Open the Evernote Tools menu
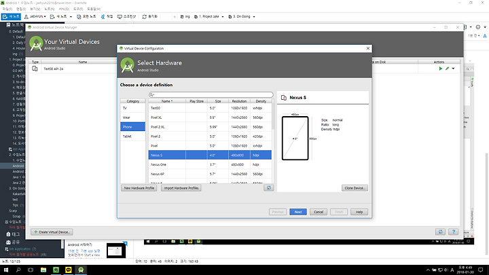 coord(78,9)
